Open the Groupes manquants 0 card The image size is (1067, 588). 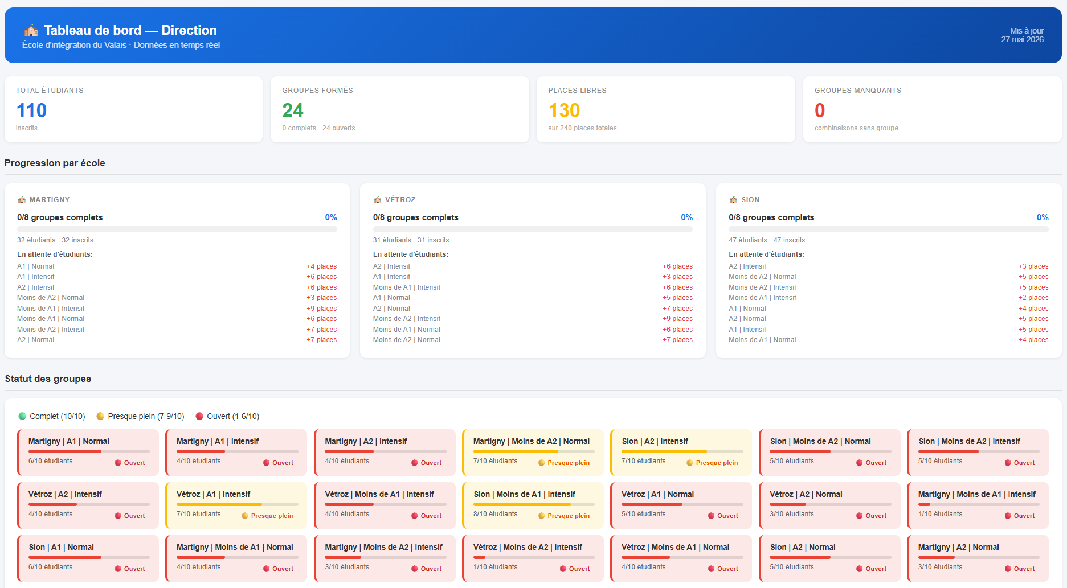[933, 109]
